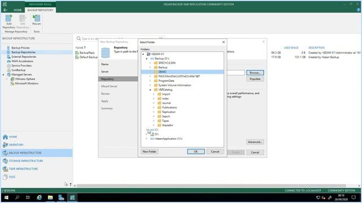Expand the $RECYCLE.BIN folder
Image resolution: width=362 pixels, height=203 pixels.
[150, 63]
